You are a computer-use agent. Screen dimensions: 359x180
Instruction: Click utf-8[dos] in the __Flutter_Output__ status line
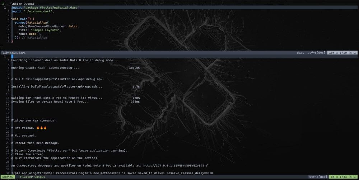318,177
